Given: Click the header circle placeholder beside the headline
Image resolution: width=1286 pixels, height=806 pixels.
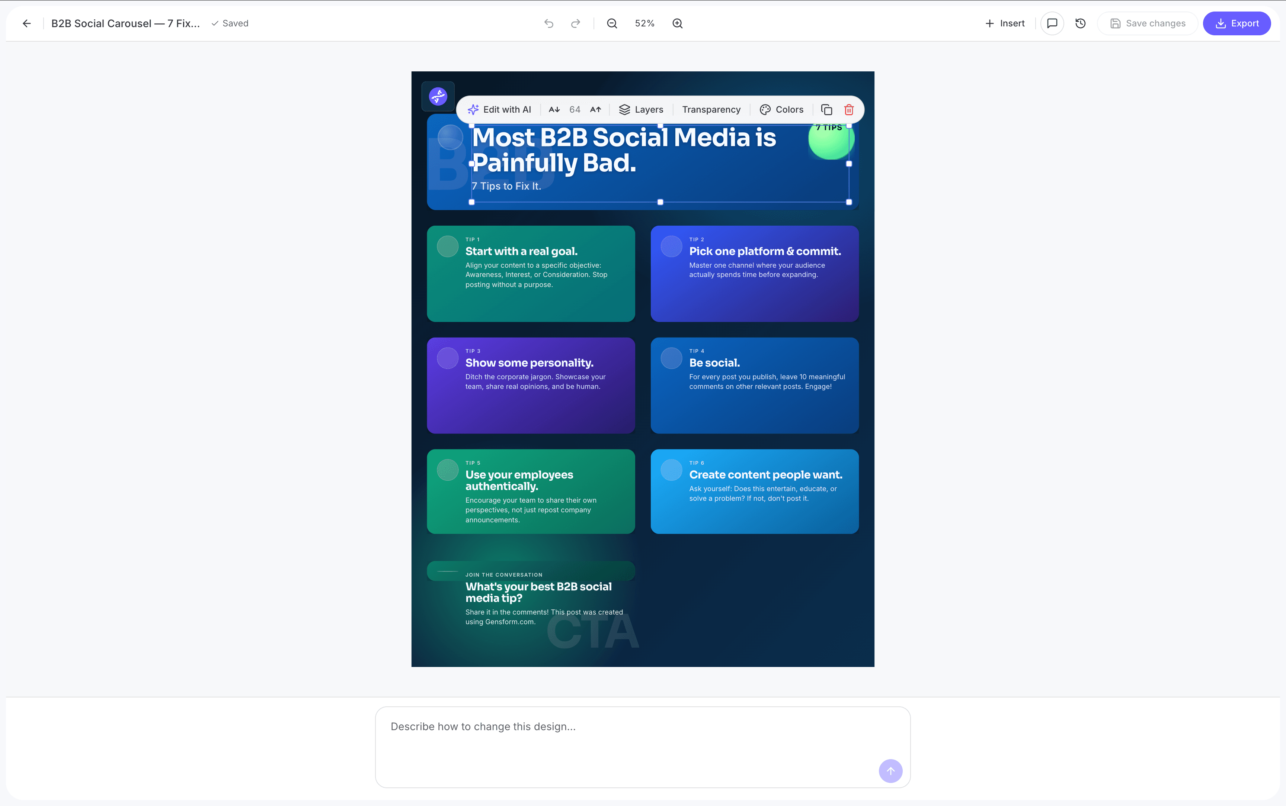Looking at the screenshot, I should pos(450,138).
